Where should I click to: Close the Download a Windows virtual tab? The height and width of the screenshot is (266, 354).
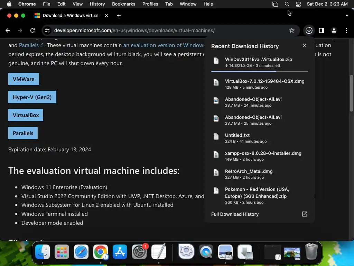point(106,16)
